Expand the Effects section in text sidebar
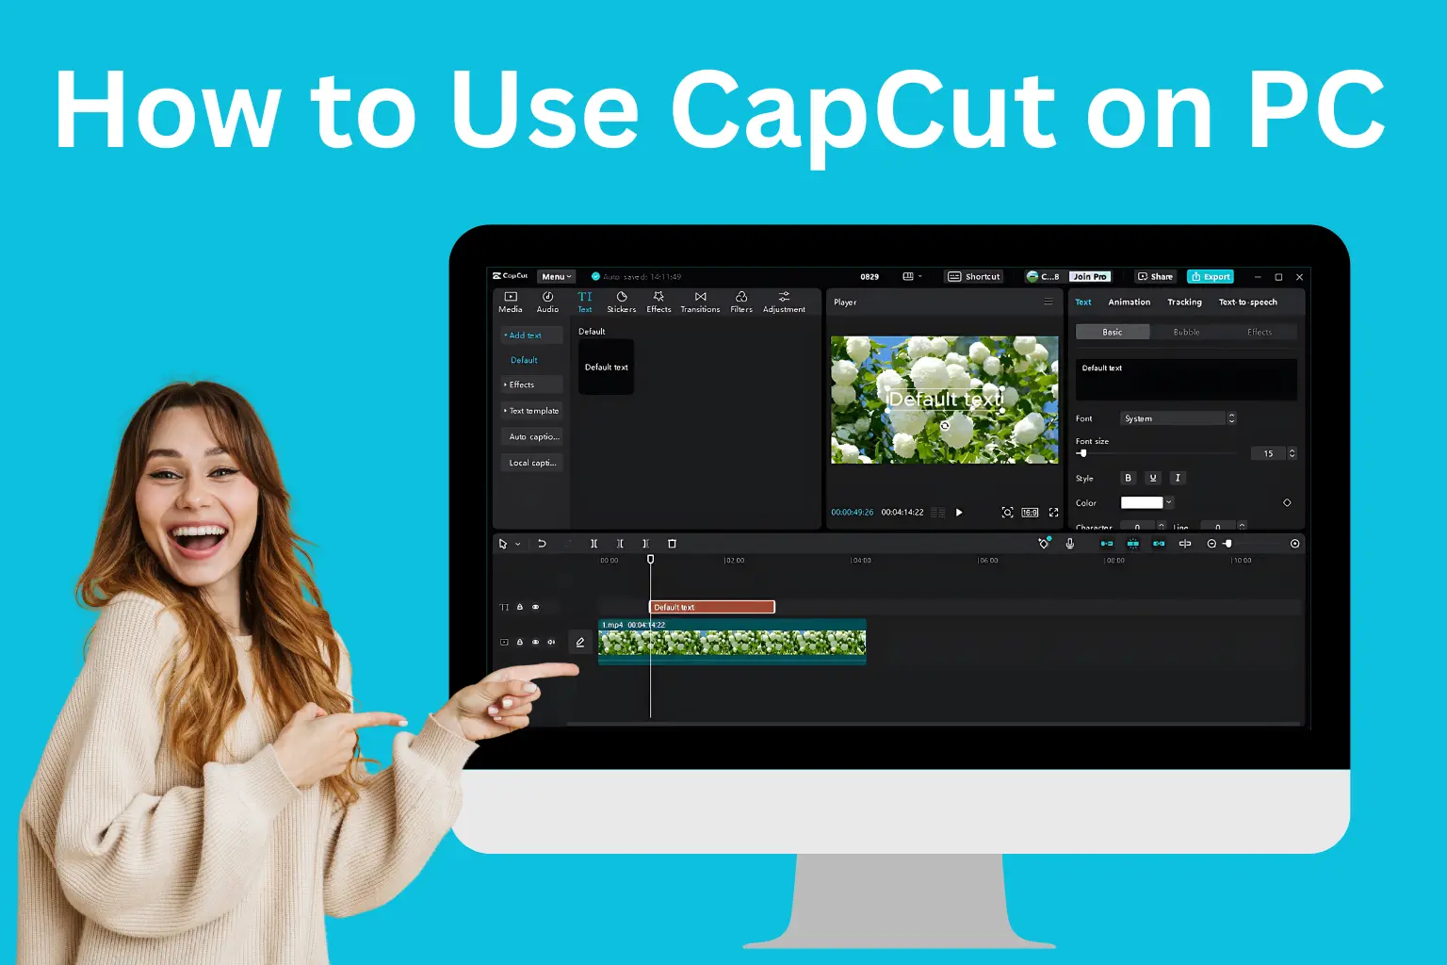Image resolution: width=1447 pixels, height=965 pixels. (x=531, y=384)
